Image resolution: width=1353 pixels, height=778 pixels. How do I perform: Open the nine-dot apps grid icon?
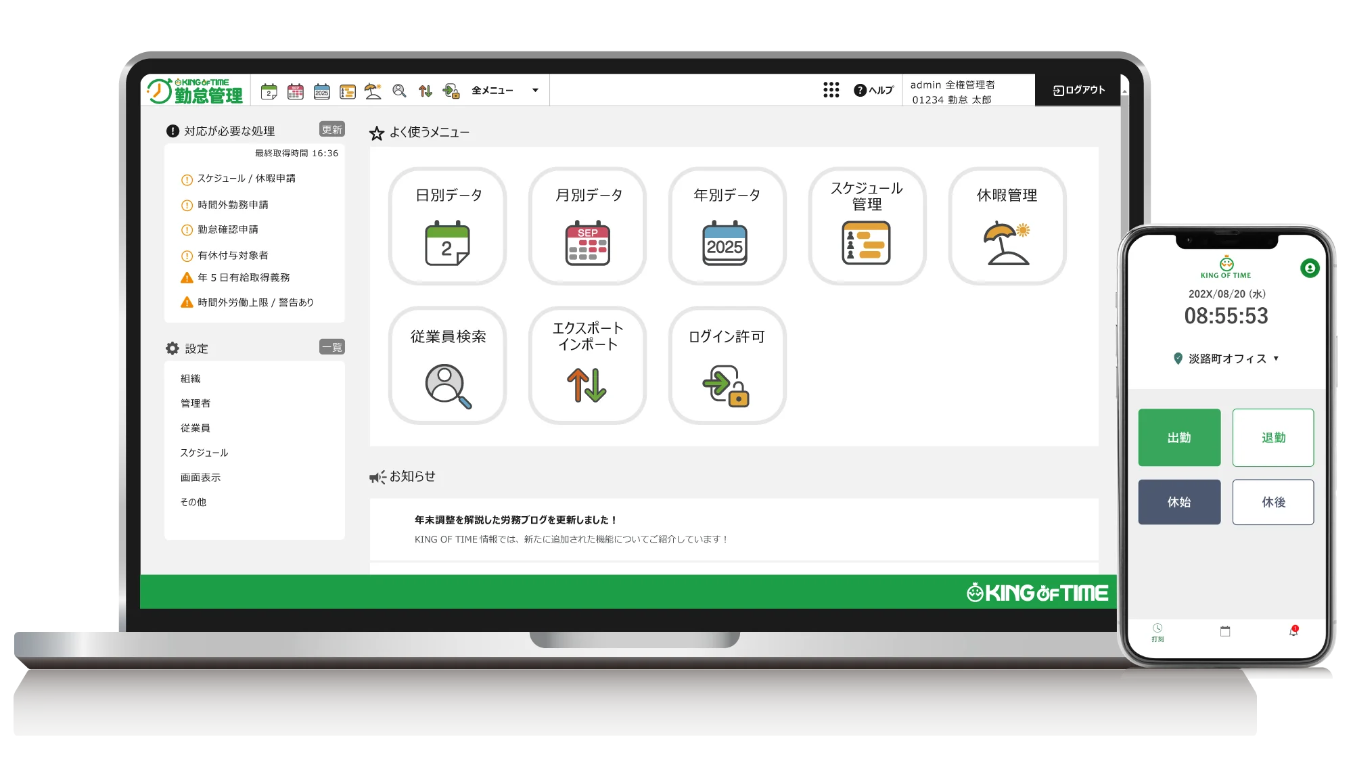click(x=831, y=90)
